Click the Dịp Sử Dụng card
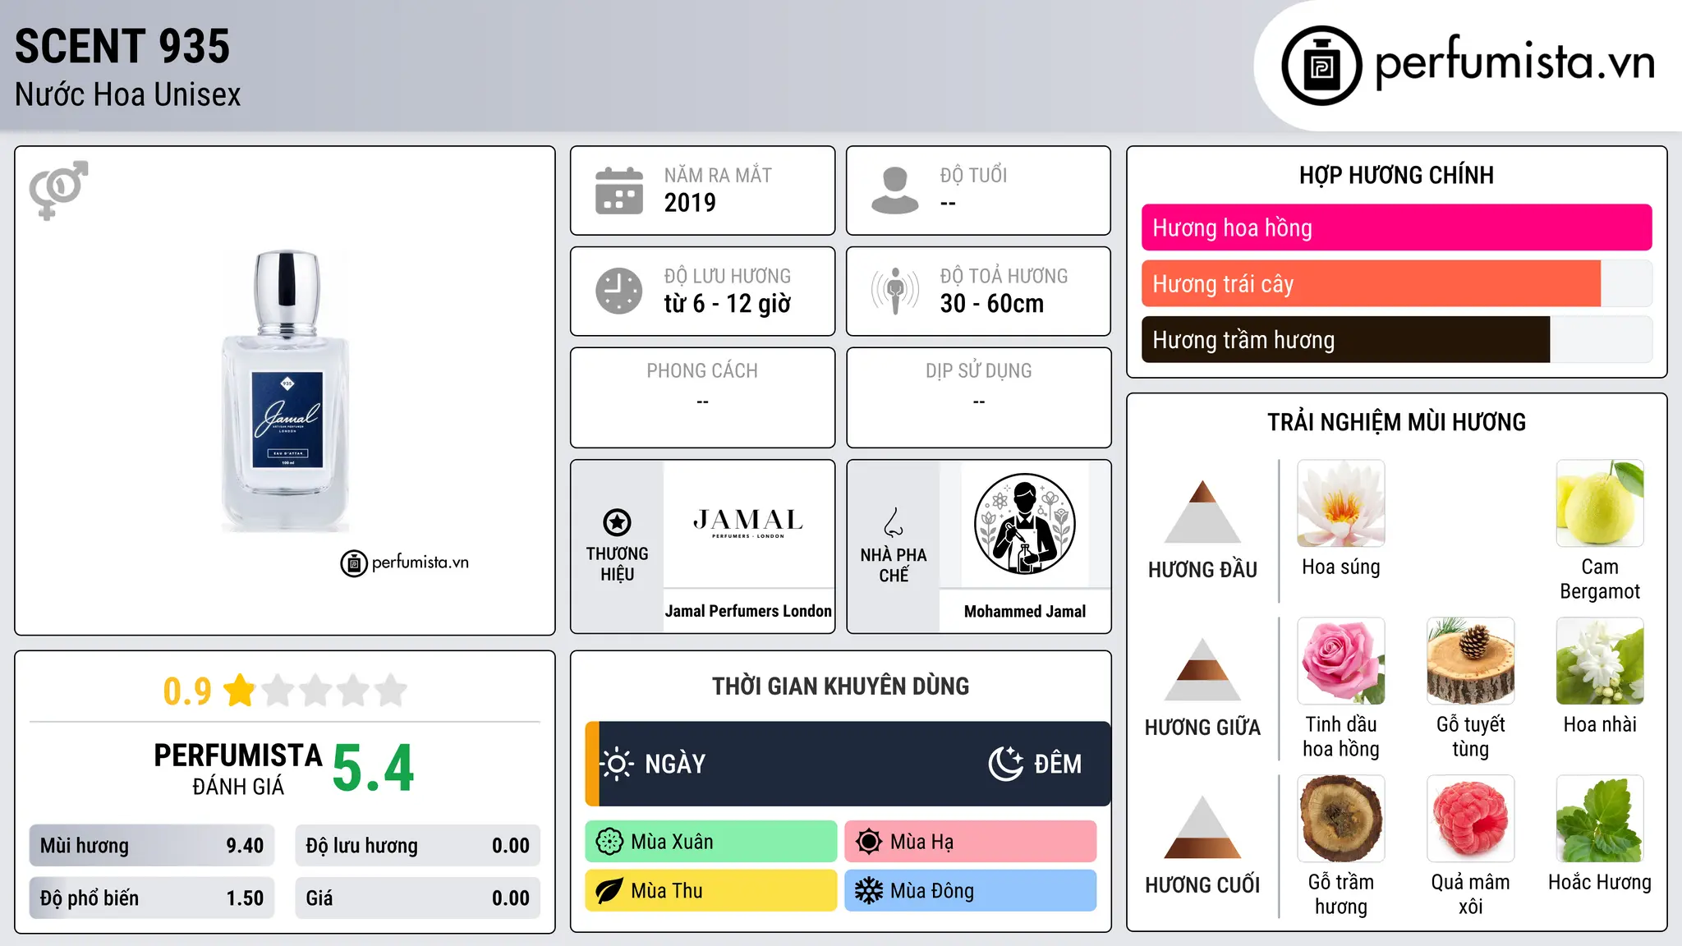The height and width of the screenshot is (946, 1682). [978, 397]
